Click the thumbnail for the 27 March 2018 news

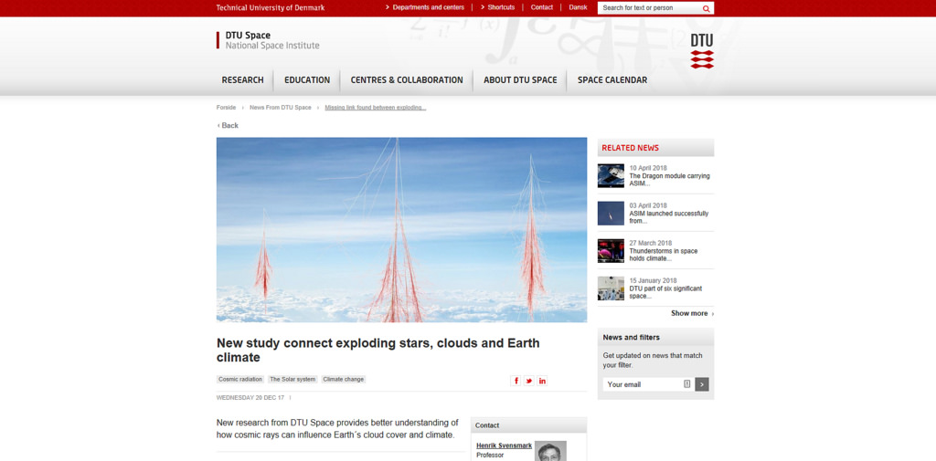[611, 250]
